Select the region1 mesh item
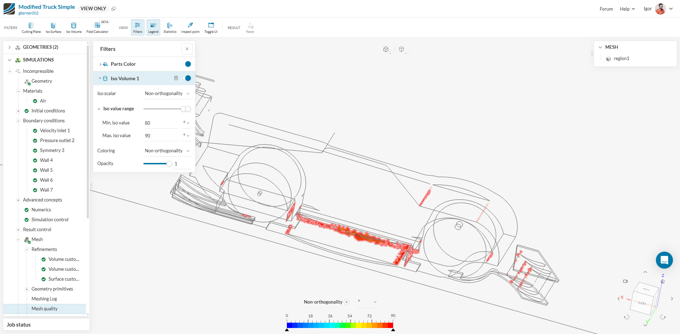680x334 pixels. click(x=622, y=58)
